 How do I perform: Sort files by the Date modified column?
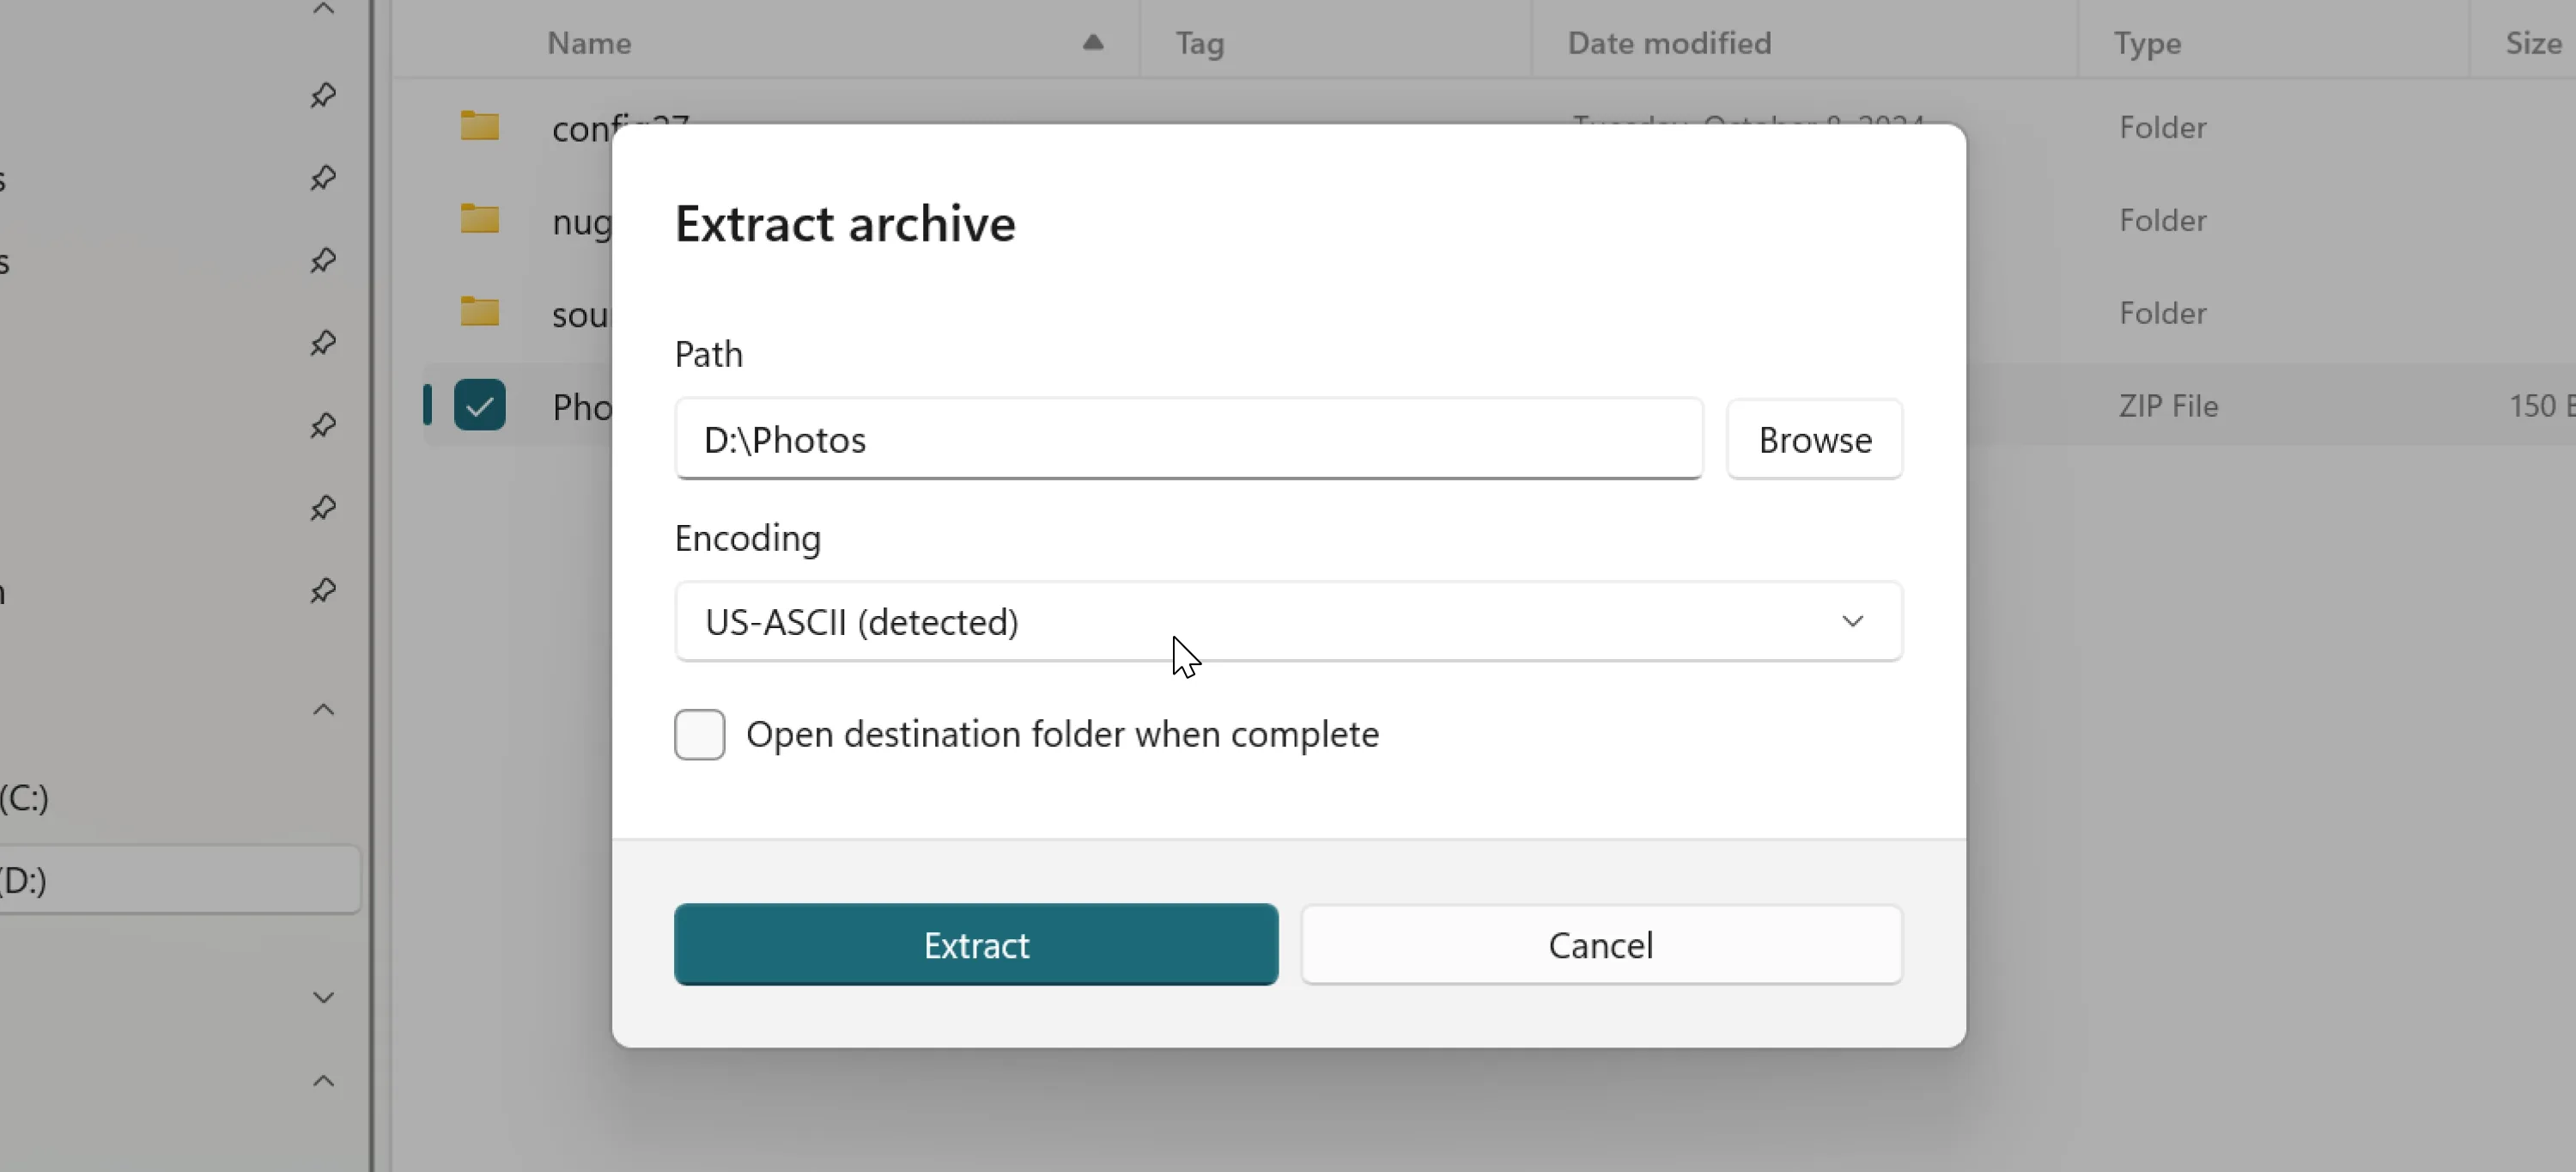(1669, 43)
